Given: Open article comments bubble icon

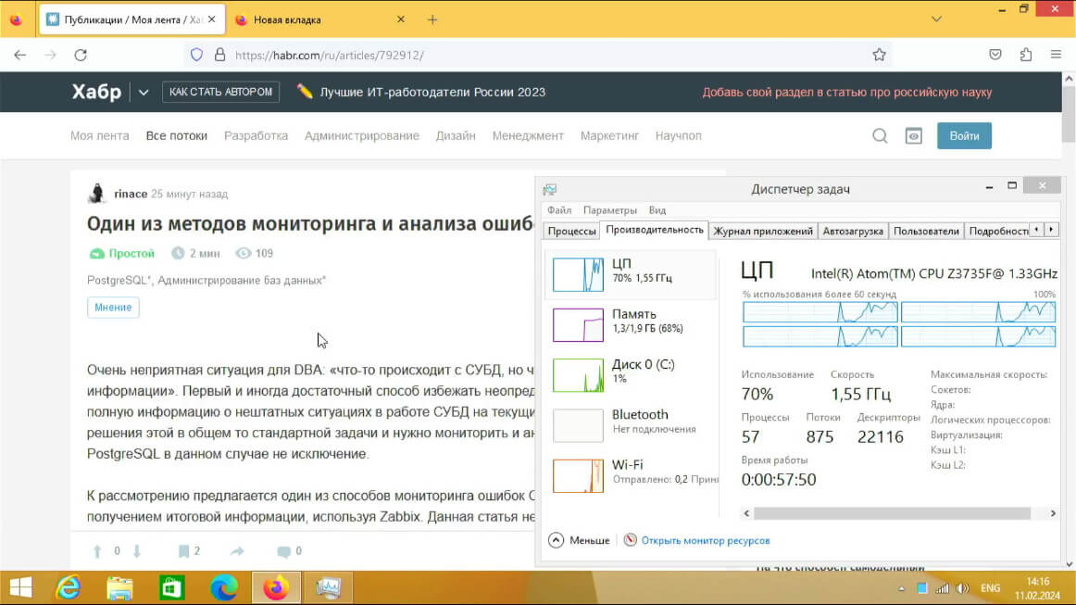Looking at the screenshot, I should tap(283, 551).
